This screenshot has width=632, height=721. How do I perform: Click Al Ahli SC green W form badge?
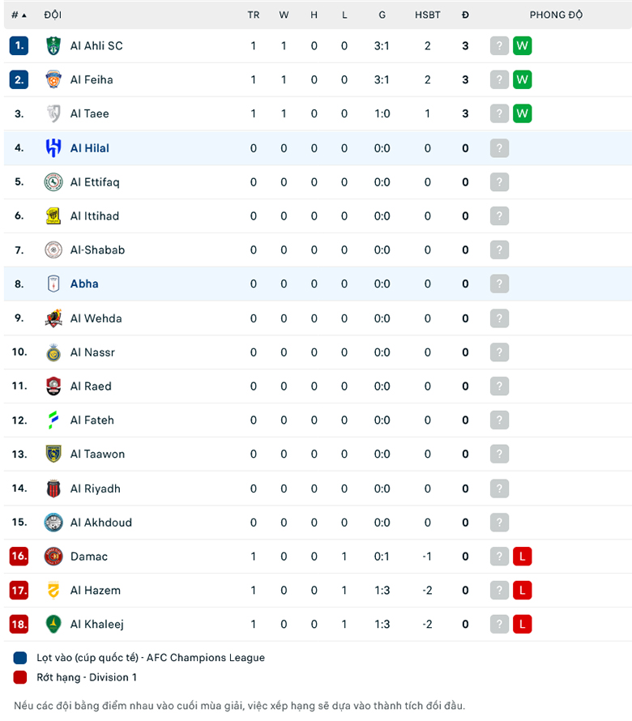pyautogui.click(x=523, y=46)
